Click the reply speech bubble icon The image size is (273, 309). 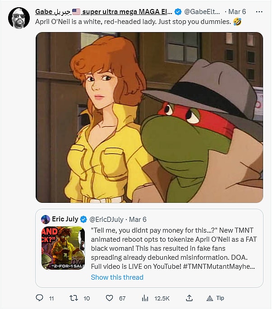(39, 298)
